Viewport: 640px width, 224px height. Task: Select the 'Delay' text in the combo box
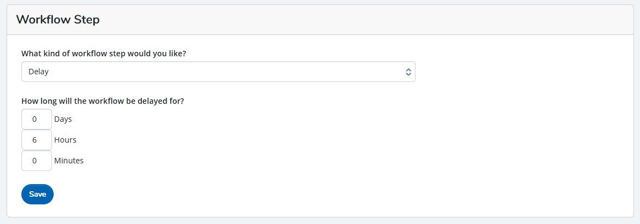pos(39,72)
